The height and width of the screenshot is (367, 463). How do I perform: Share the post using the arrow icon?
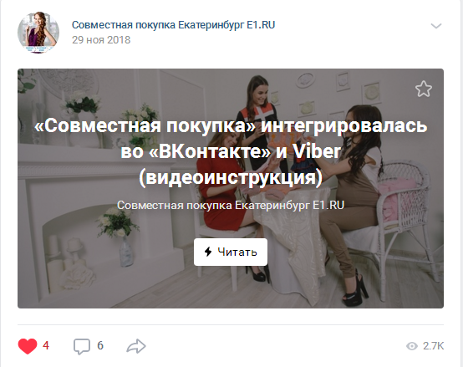[x=136, y=346]
